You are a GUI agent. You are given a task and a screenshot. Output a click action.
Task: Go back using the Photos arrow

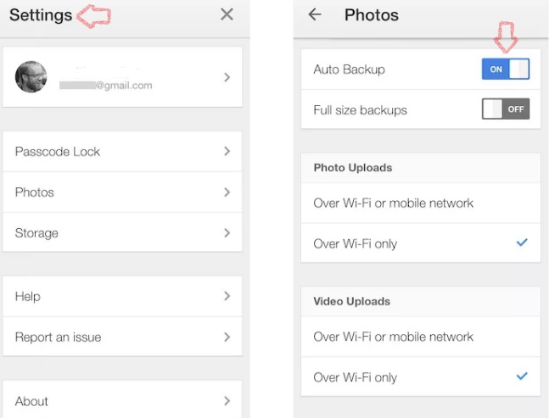coord(315,14)
